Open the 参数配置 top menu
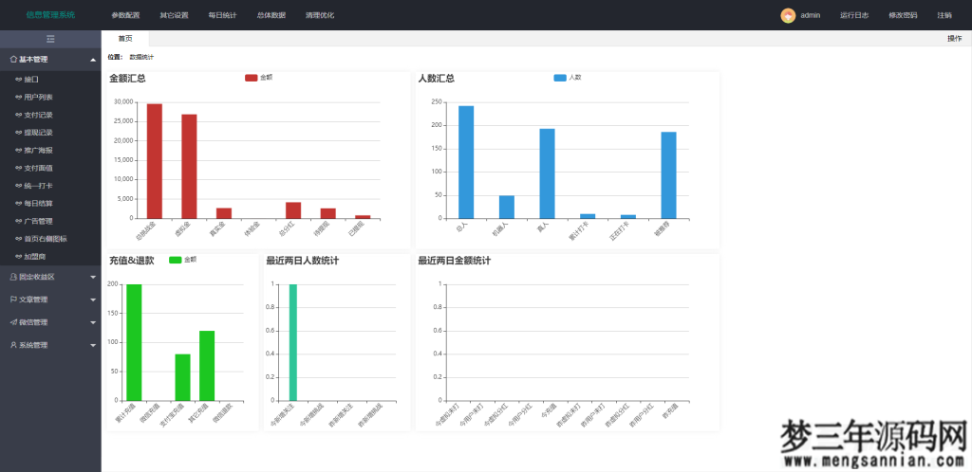Screen dimensions: 972x472 point(124,15)
